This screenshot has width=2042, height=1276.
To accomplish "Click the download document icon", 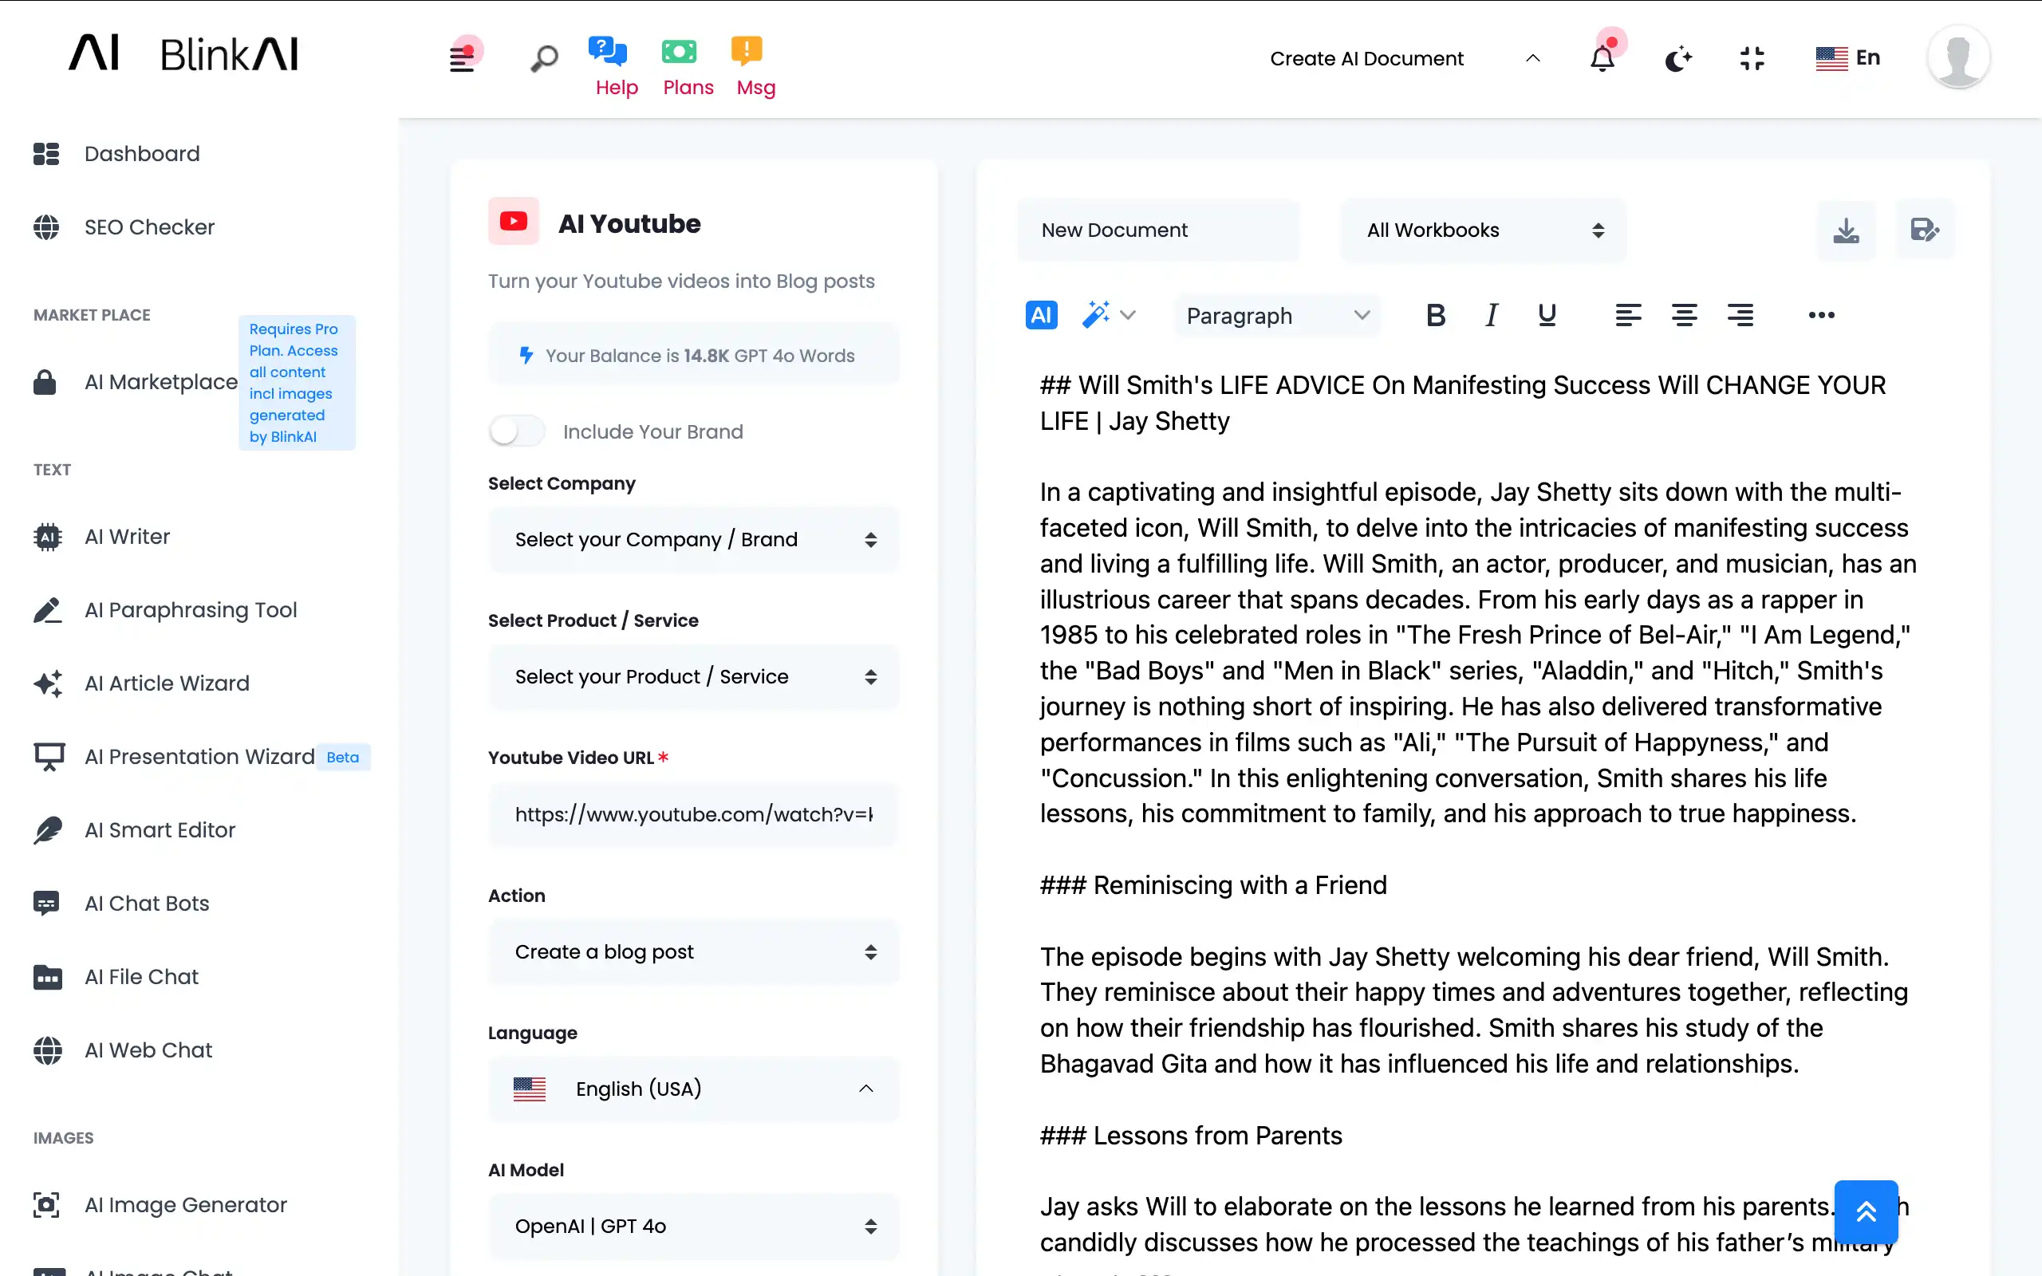I will click(1846, 230).
